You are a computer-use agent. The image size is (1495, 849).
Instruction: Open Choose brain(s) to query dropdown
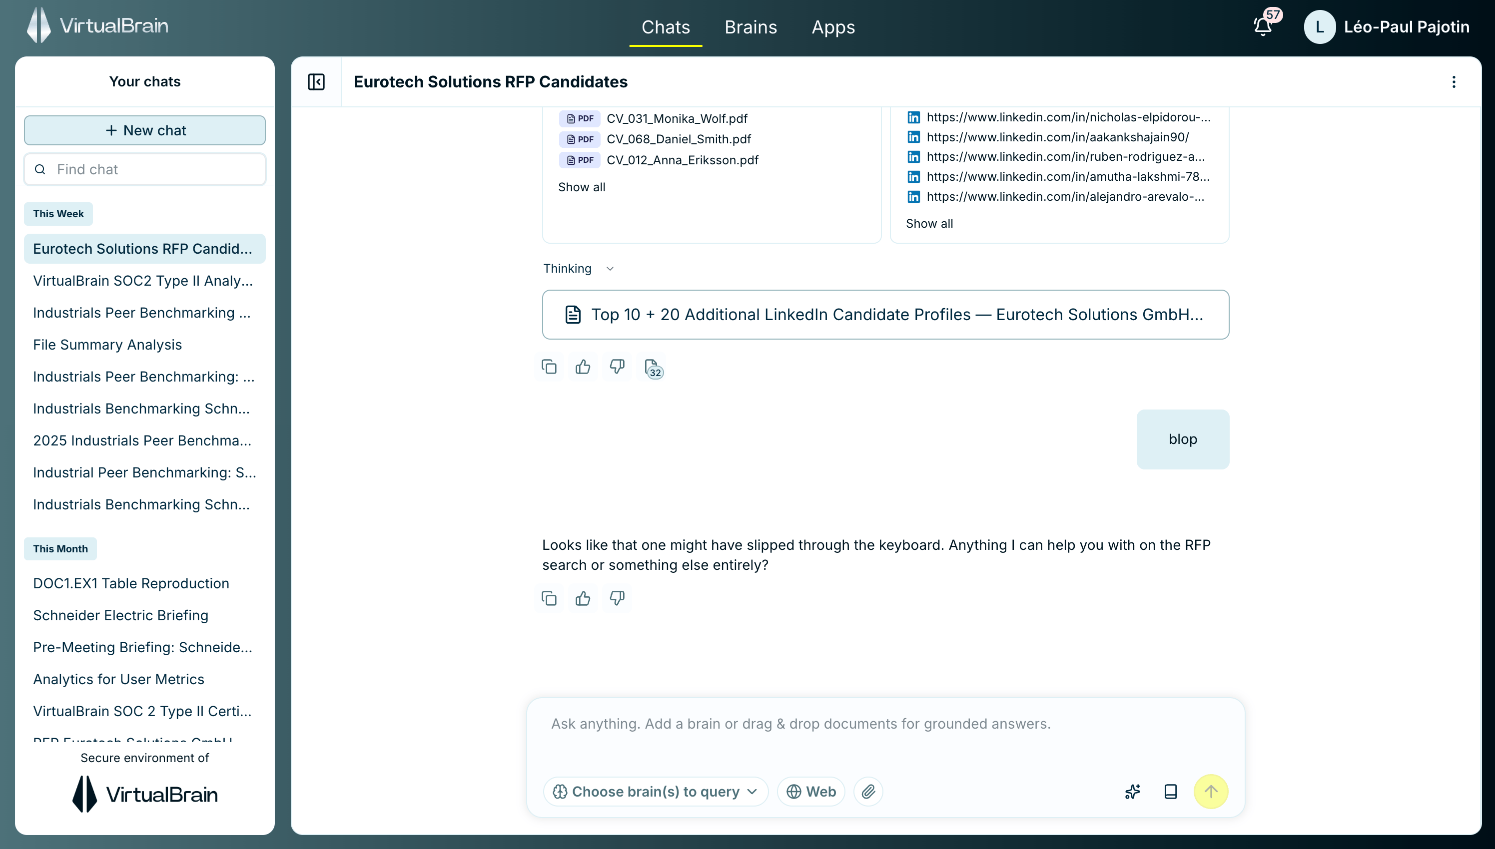click(x=656, y=791)
